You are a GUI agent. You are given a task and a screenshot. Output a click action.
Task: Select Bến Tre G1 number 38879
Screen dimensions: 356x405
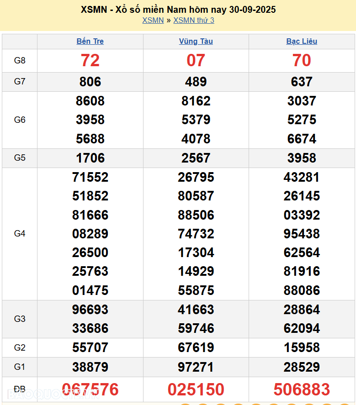point(90,367)
